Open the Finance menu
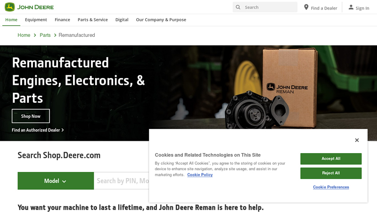The image size is (377, 212). point(62,20)
